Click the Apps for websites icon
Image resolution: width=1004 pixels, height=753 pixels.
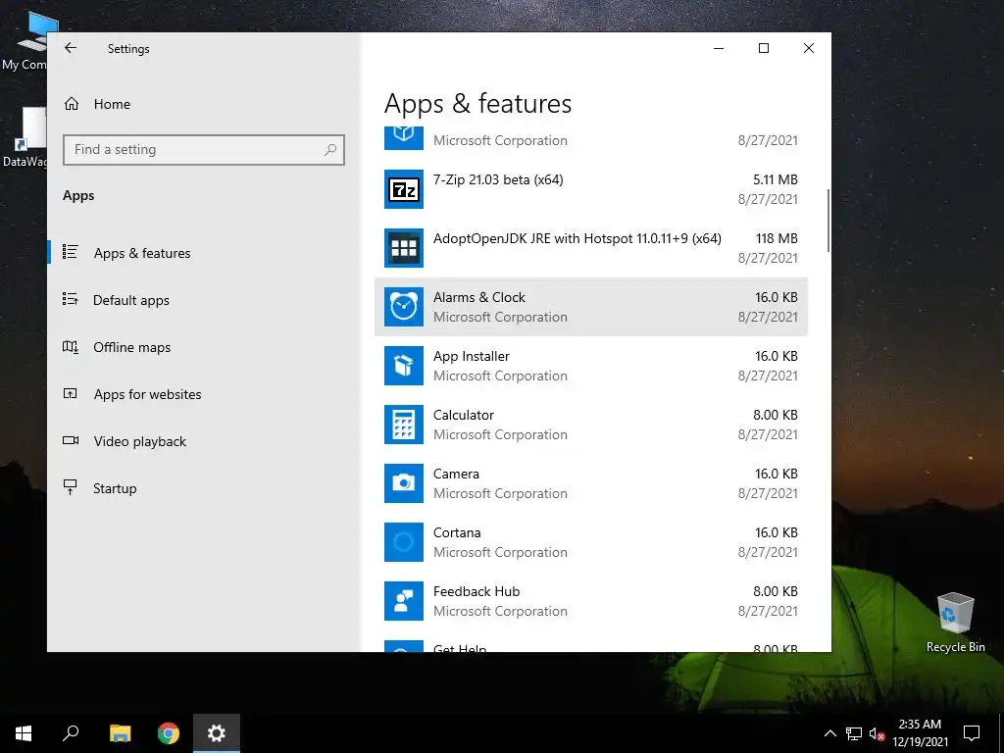click(71, 394)
